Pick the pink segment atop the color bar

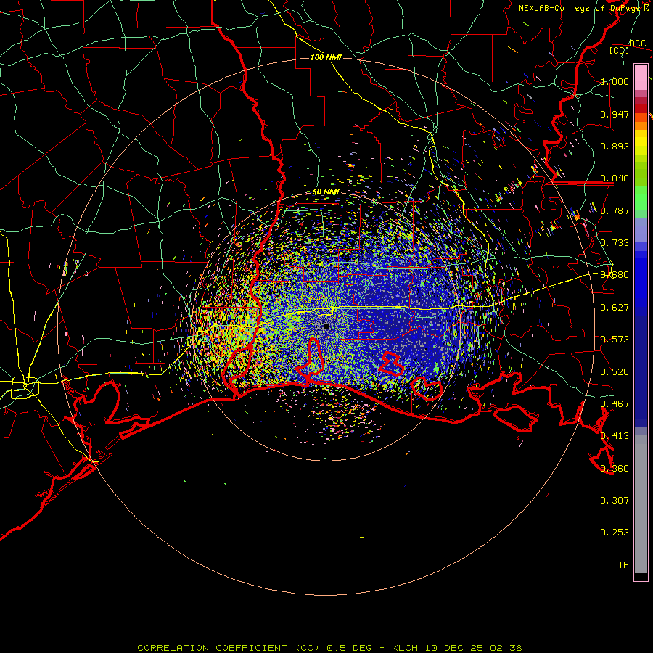click(x=641, y=77)
